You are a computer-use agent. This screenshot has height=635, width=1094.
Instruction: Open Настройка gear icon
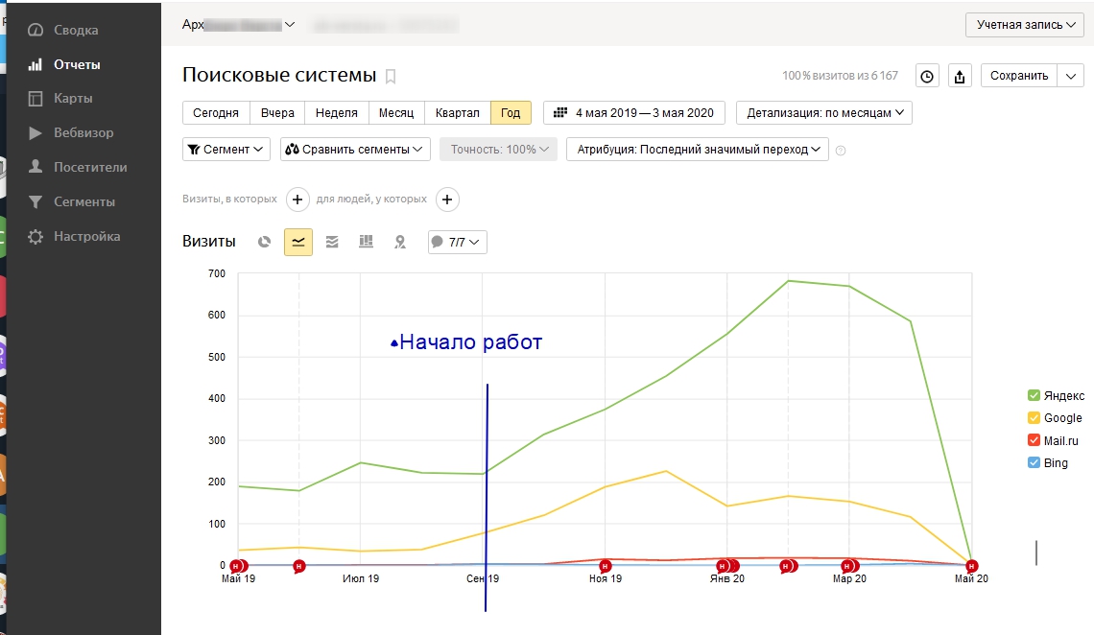click(x=36, y=236)
